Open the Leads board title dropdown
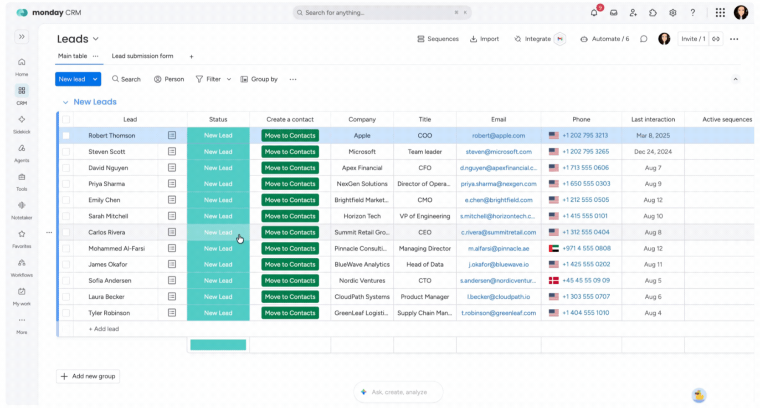The width and height of the screenshot is (760, 408). point(96,39)
